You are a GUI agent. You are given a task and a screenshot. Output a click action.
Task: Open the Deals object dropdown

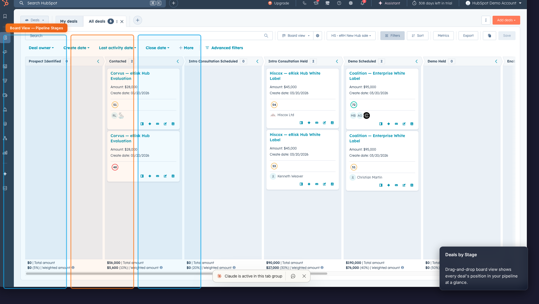click(x=35, y=20)
